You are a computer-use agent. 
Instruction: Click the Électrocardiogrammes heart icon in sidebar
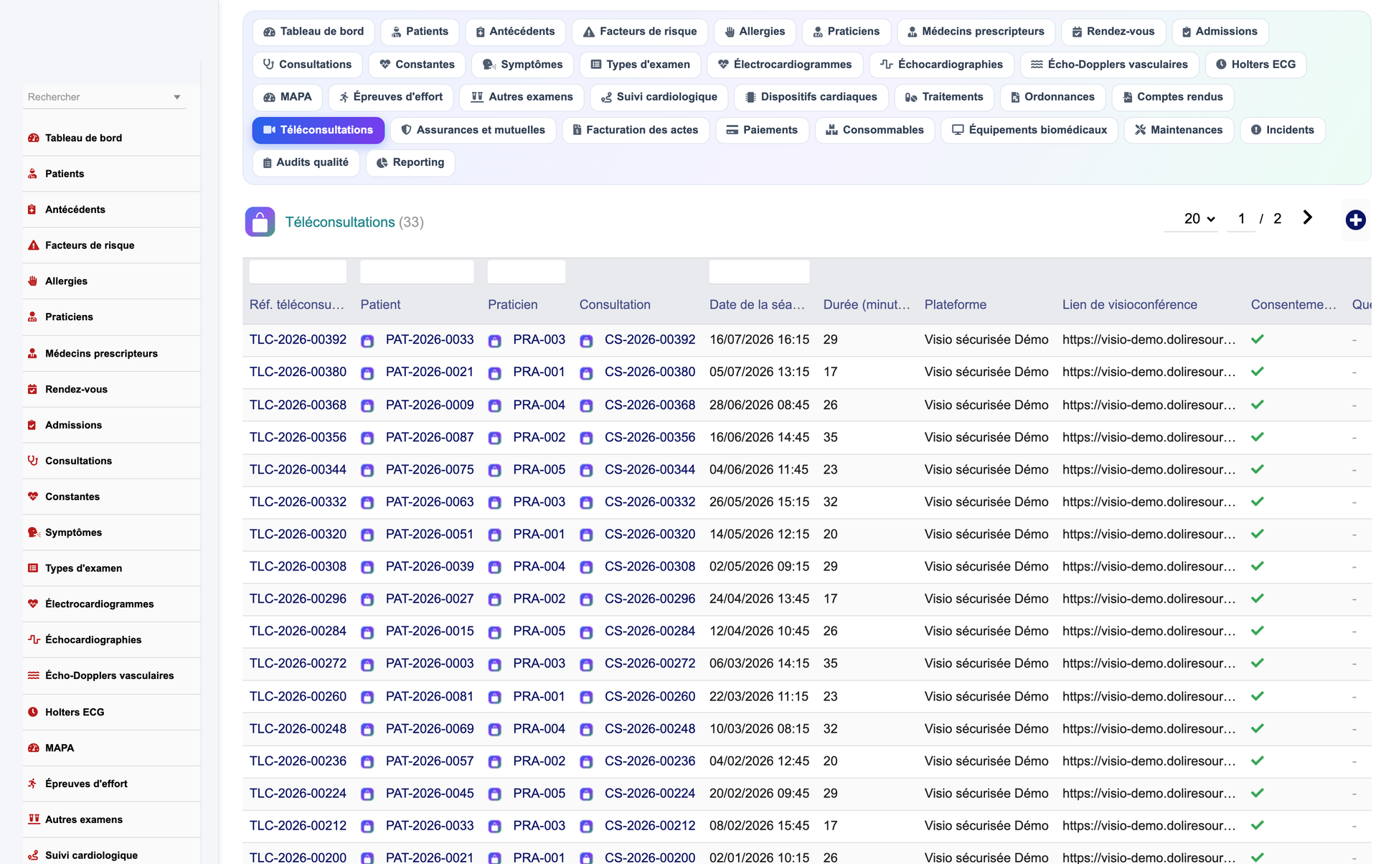(x=33, y=604)
